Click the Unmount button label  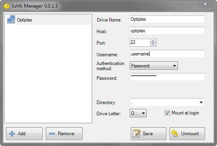[190, 134]
